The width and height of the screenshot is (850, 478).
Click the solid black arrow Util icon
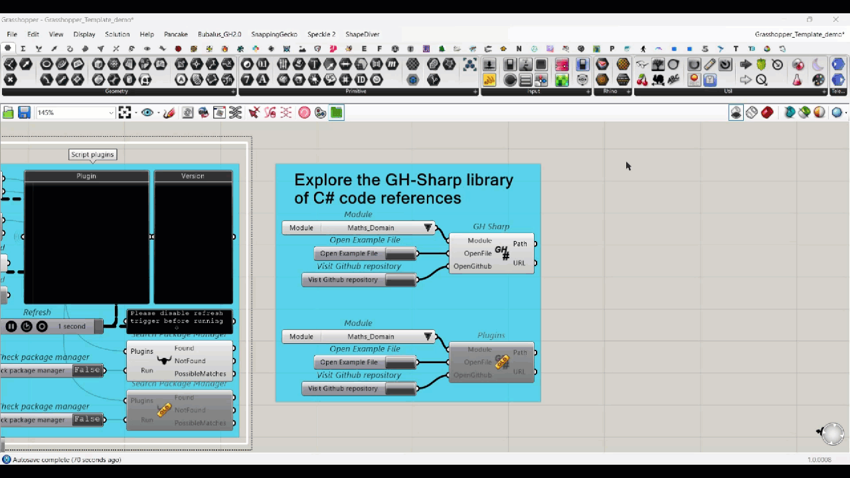pos(746,64)
